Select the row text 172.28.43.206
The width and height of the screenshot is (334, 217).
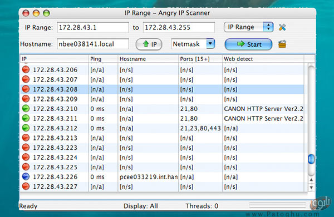coord(55,70)
